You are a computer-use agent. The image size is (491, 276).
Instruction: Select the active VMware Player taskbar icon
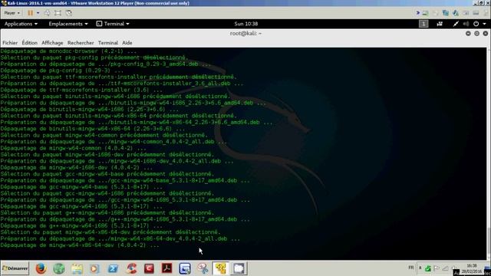[221, 268]
